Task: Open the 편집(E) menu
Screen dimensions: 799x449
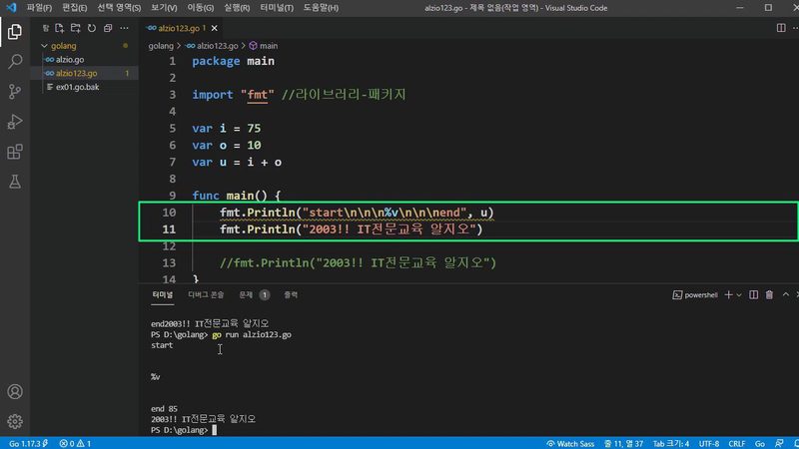Action: point(74,8)
